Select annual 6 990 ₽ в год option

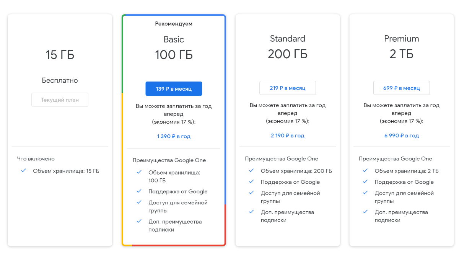[x=402, y=135]
